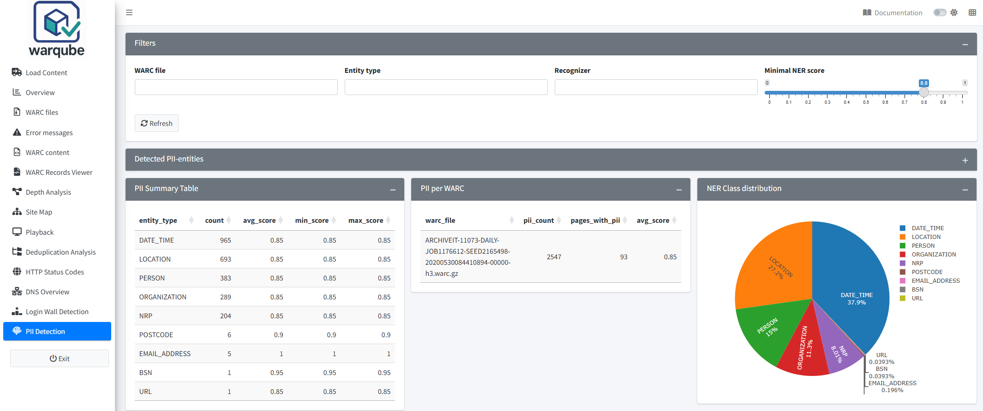Screen dimensions: 983x411
Task: Click the Documentation book icon
Action: [x=867, y=12]
